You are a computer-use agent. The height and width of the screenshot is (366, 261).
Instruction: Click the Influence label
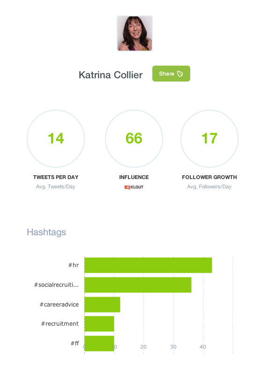(134, 177)
